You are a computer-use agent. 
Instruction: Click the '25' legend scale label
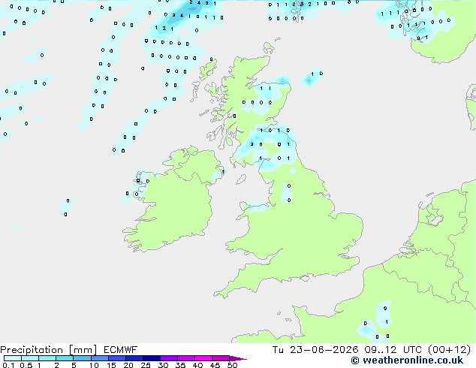coord(146,365)
